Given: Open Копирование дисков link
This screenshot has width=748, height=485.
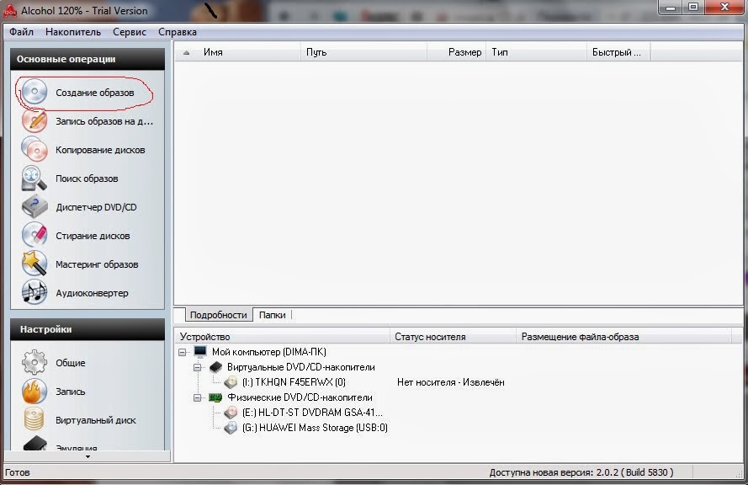Looking at the screenshot, I should 100,150.
